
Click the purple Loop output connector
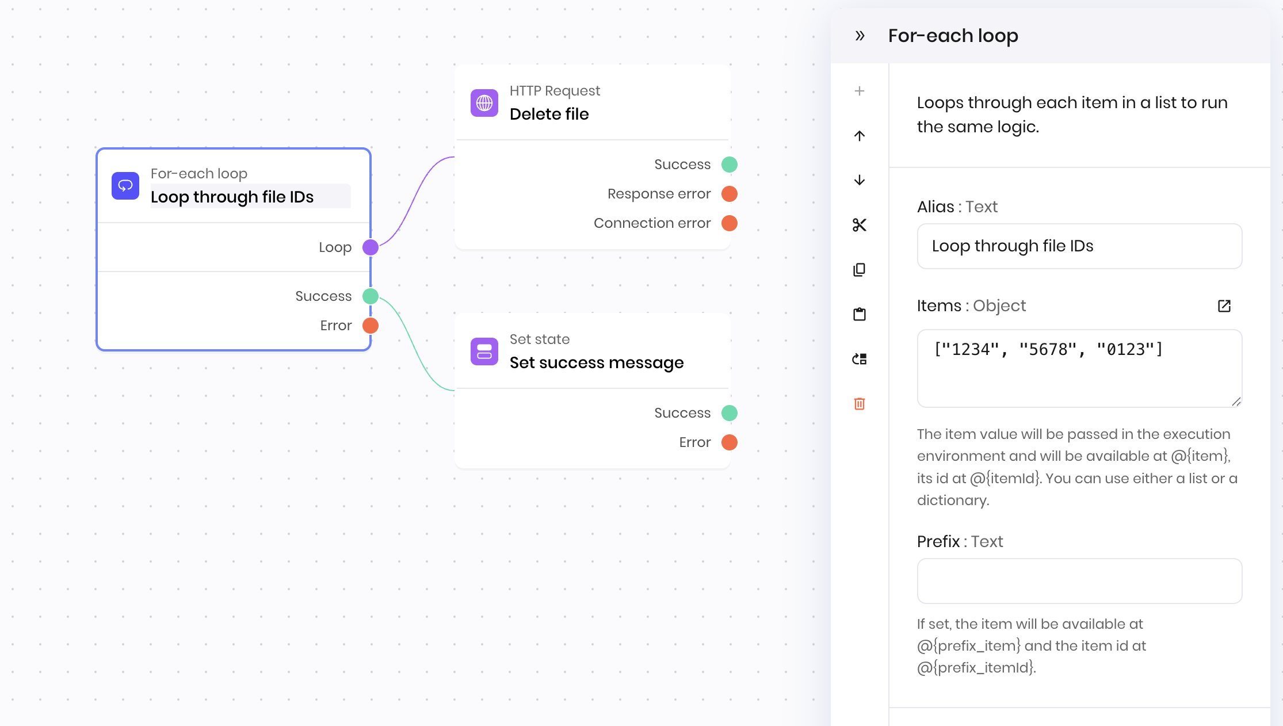point(371,247)
